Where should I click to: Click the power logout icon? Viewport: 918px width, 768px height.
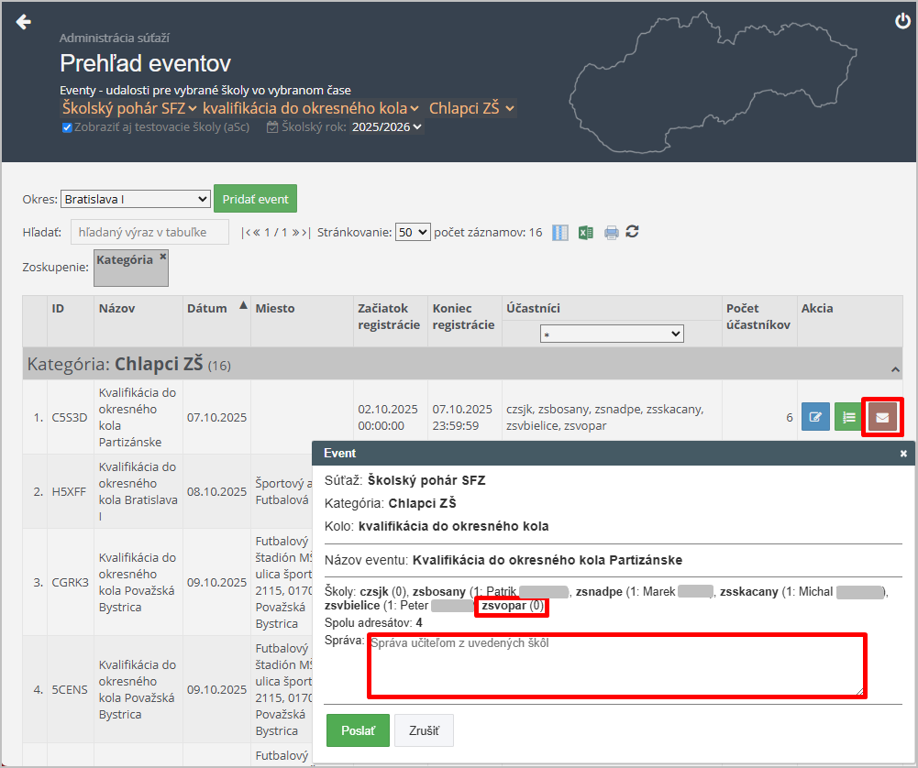pyautogui.click(x=902, y=22)
